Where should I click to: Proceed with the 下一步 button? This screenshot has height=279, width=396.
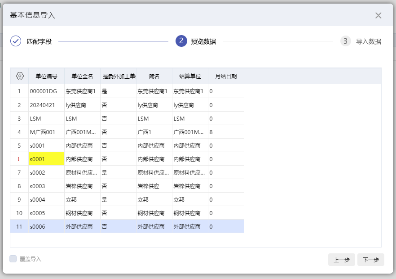click(370, 260)
